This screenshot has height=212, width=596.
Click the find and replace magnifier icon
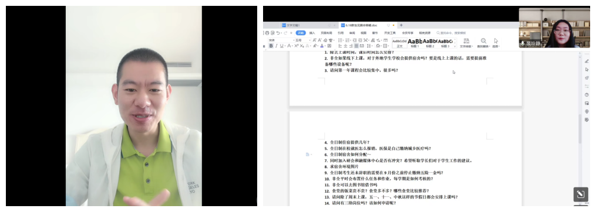click(x=483, y=41)
